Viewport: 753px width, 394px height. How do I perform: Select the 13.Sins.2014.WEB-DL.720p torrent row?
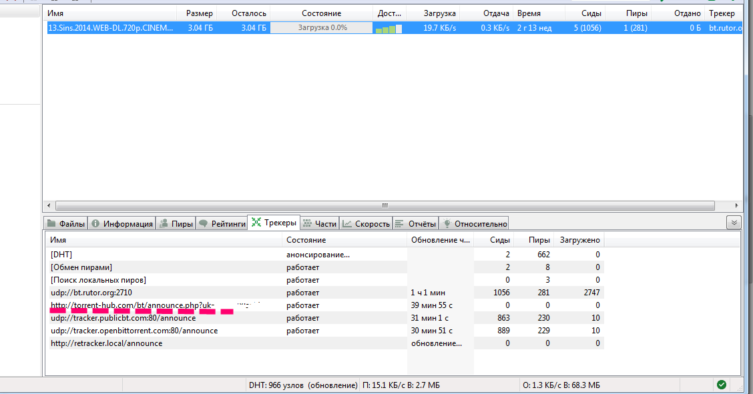[111, 28]
